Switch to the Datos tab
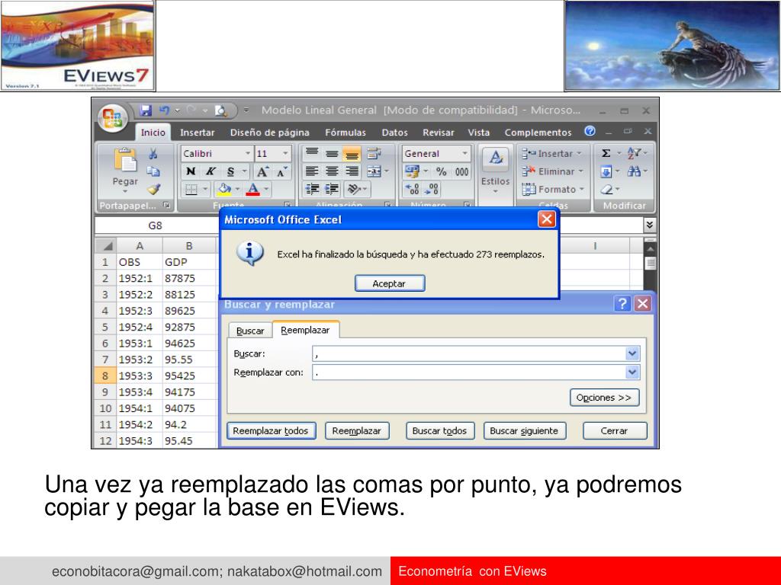Viewport: 781px width, 585px height. coord(394,133)
